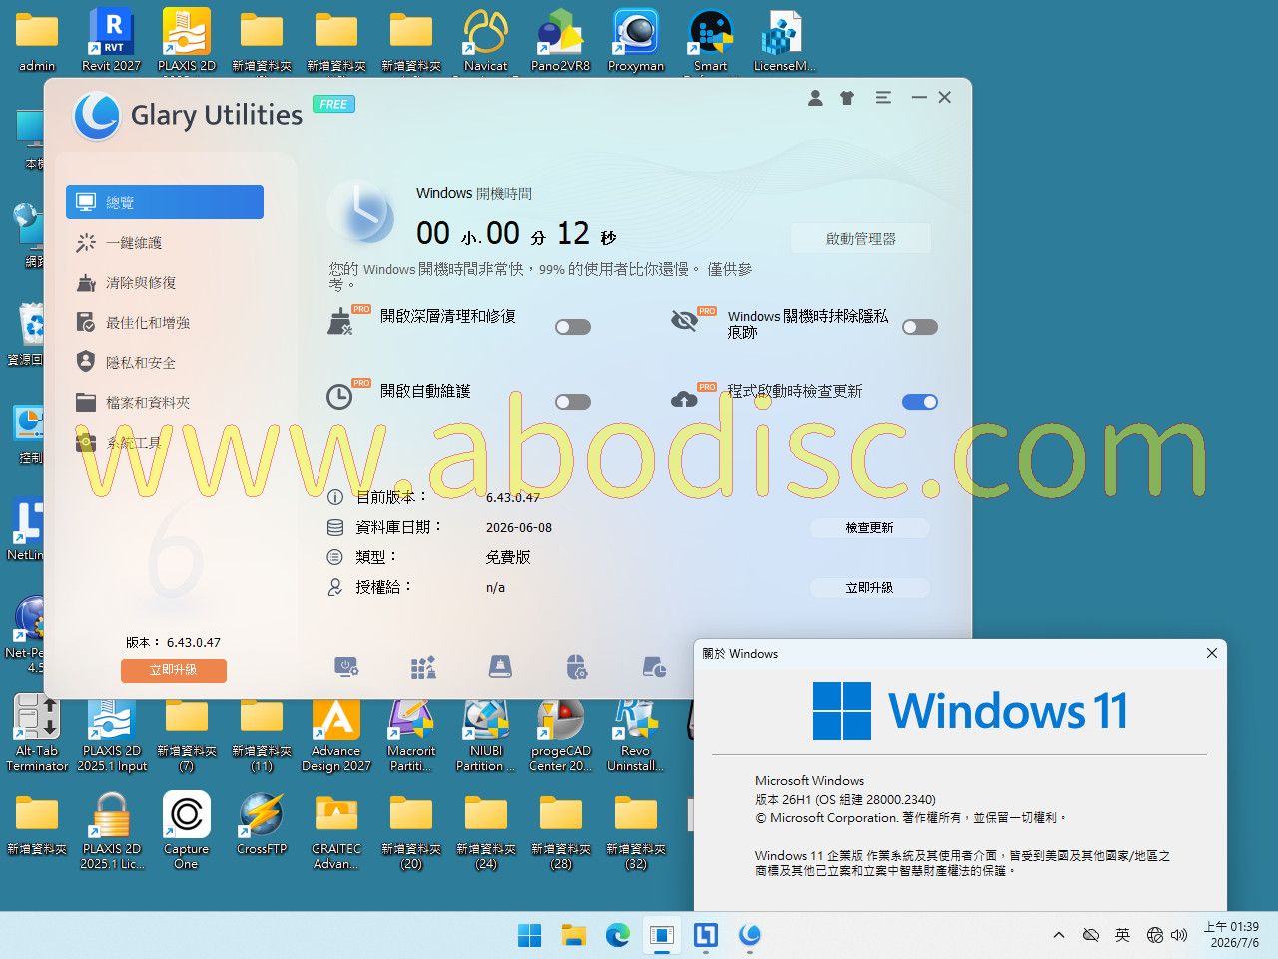The width and height of the screenshot is (1278, 959).
Task: Switch to Glary Utilities in the taskbar
Action: [749, 935]
